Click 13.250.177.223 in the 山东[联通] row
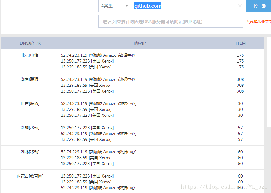The image size is (271, 193). coord(75,115)
